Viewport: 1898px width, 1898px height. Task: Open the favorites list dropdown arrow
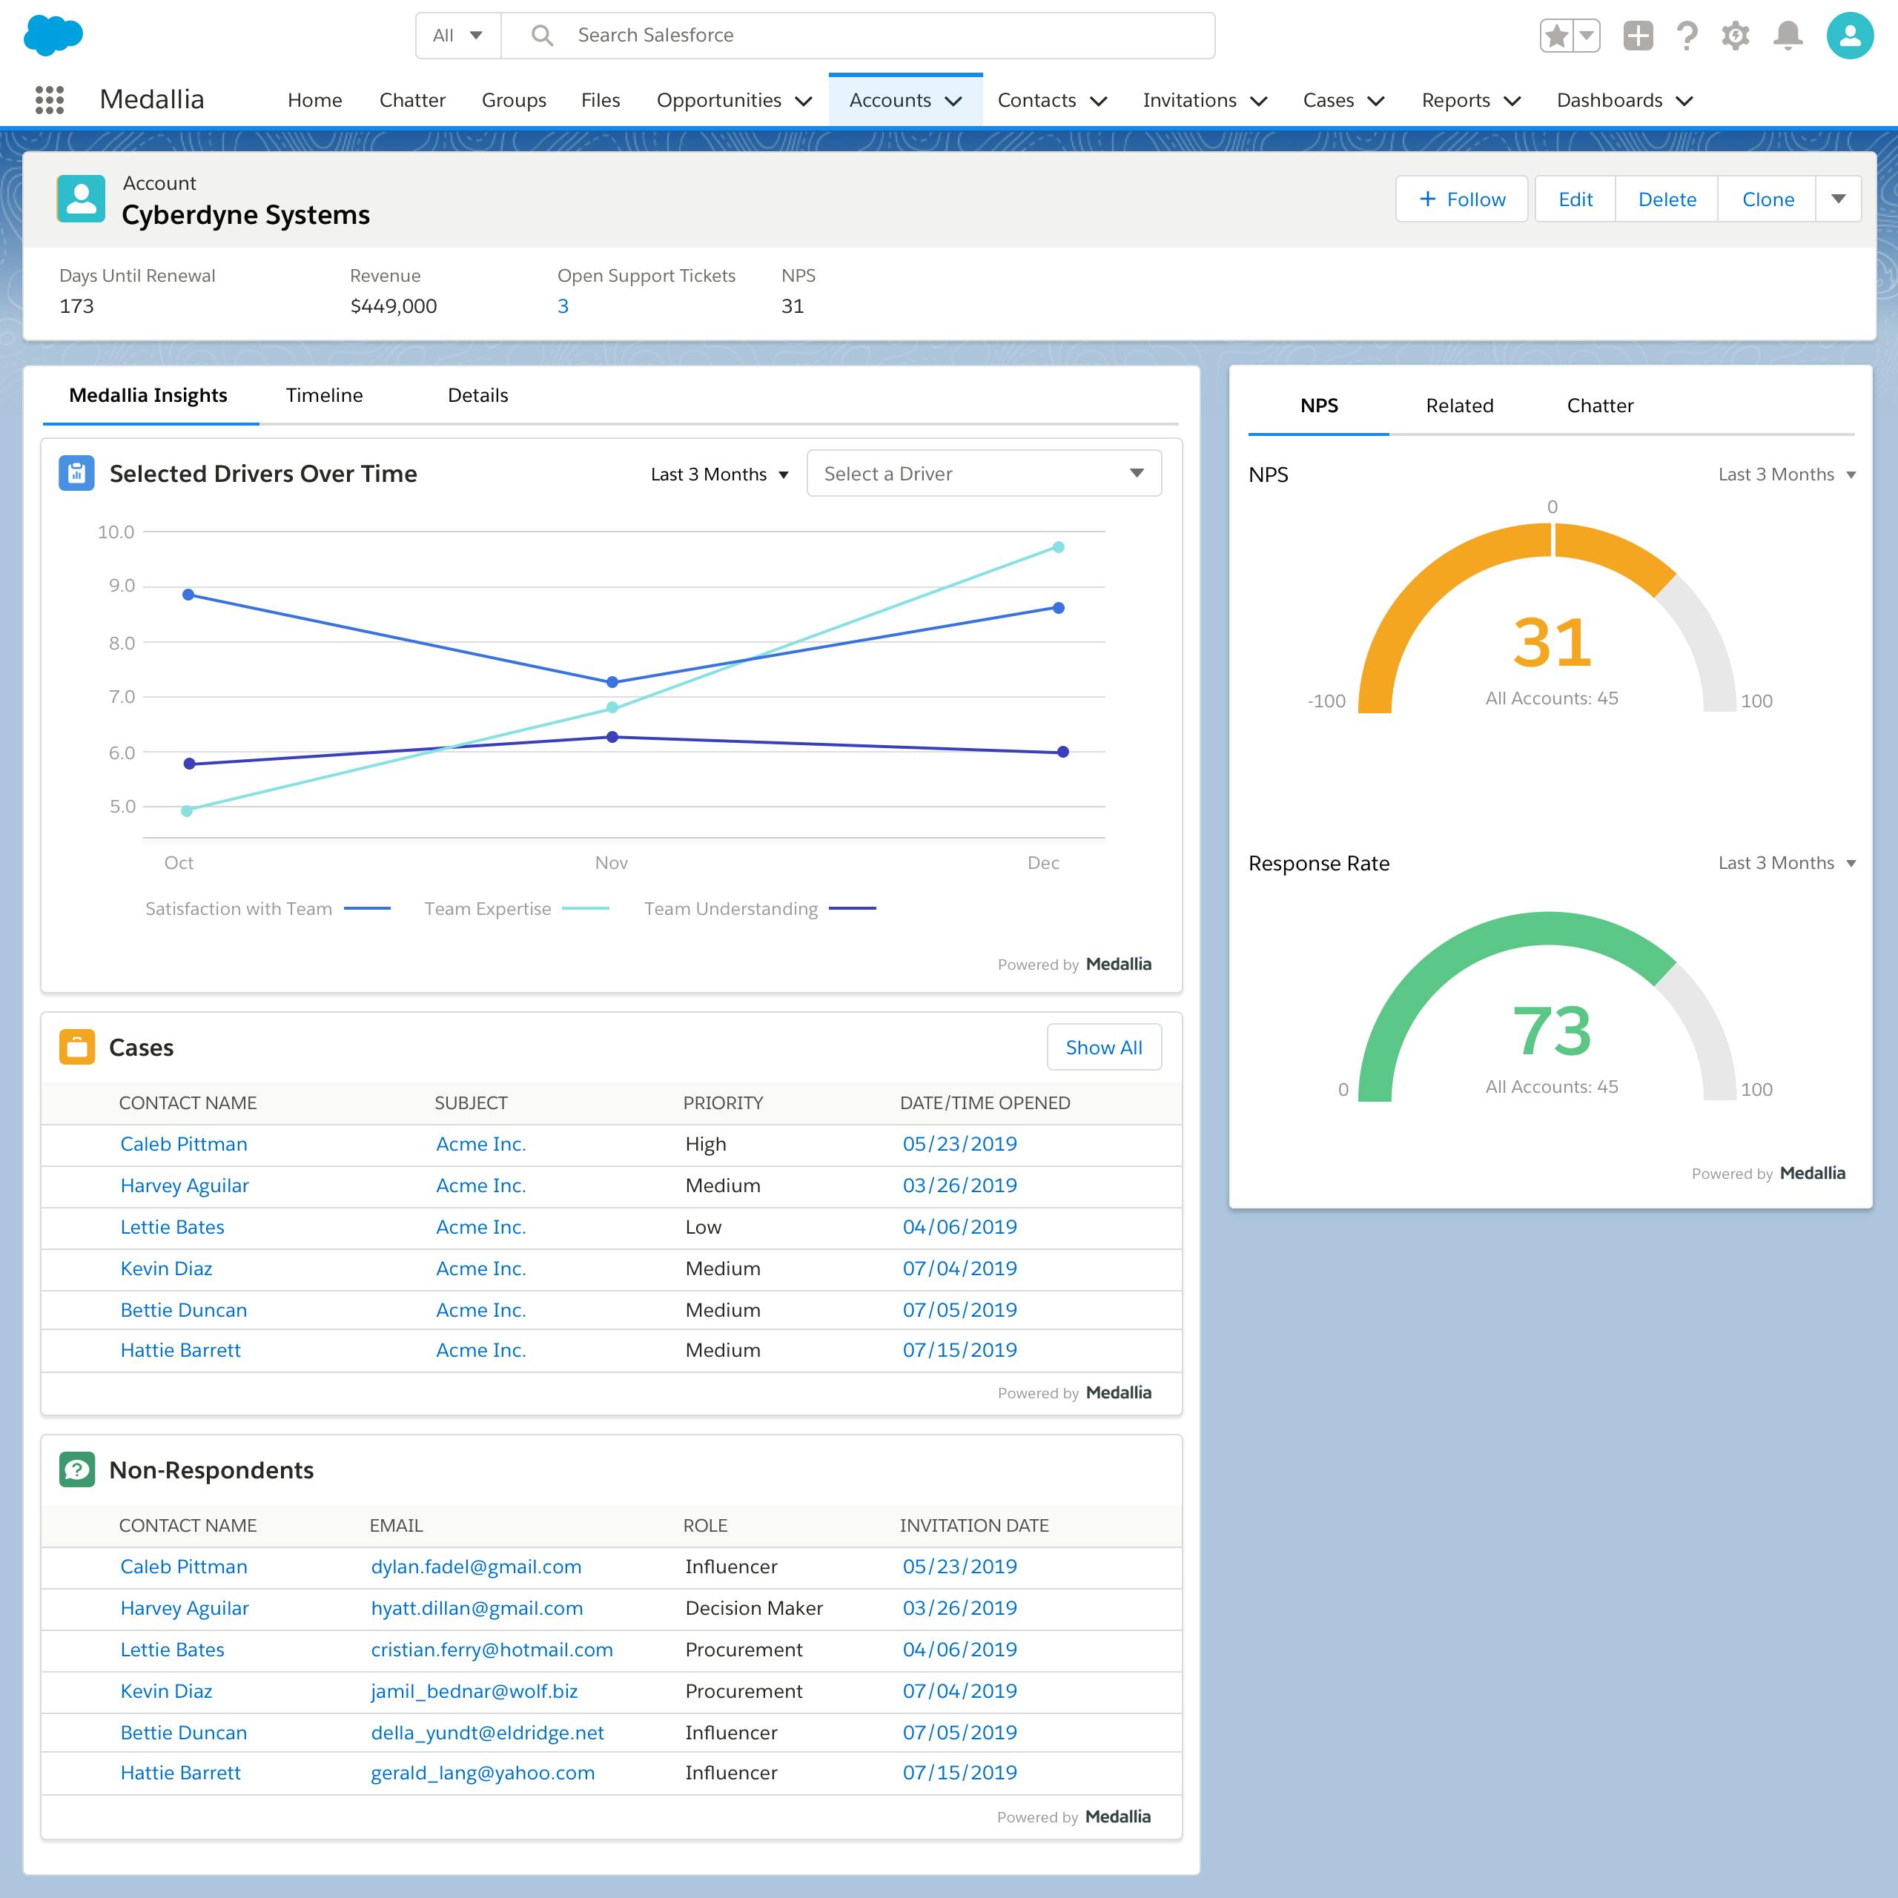tap(1587, 36)
